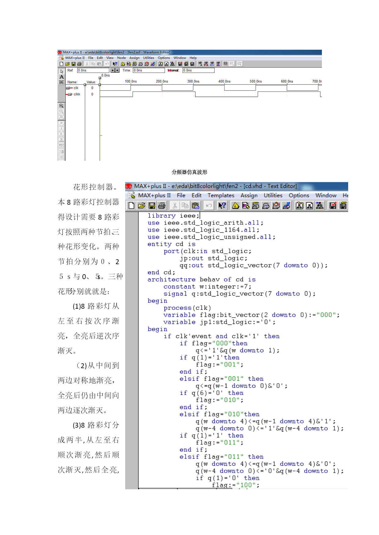Click the save-and-check red checkmark icon in Text Editor
The width and height of the screenshot is (379, 535).
coord(333,206)
